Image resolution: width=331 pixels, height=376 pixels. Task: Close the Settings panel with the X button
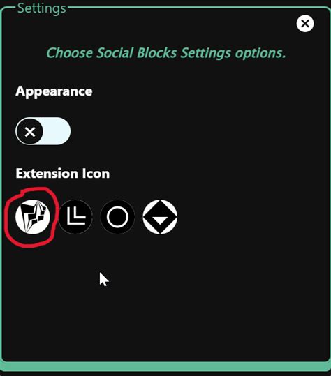coord(305,24)
